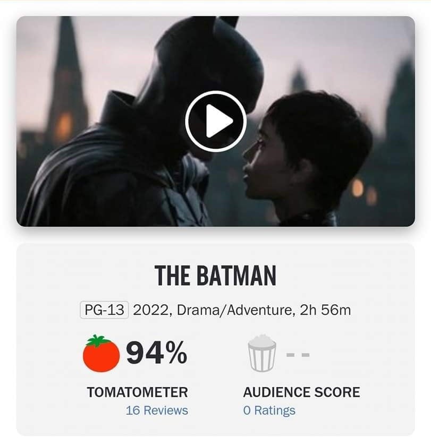Image resolution: width=431 pixels, height=446 pixels.
Task: Play The Batman trailer video
Action: tap(215, 122)
